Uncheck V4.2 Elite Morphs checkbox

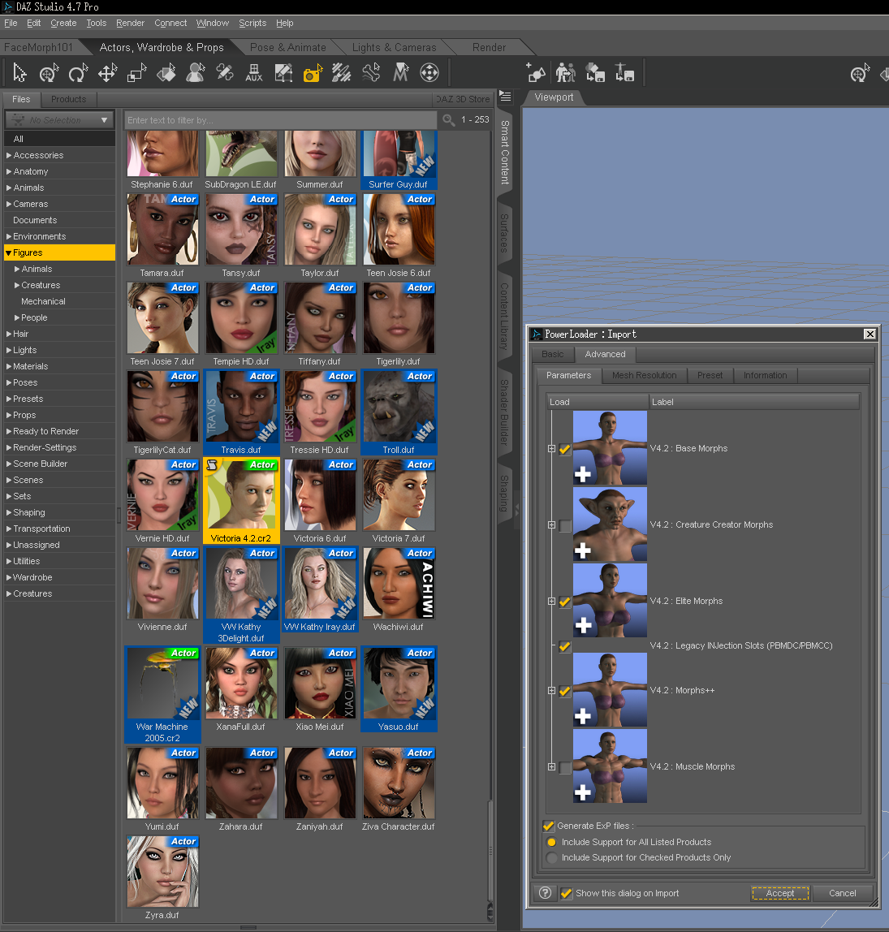[565, 602]
